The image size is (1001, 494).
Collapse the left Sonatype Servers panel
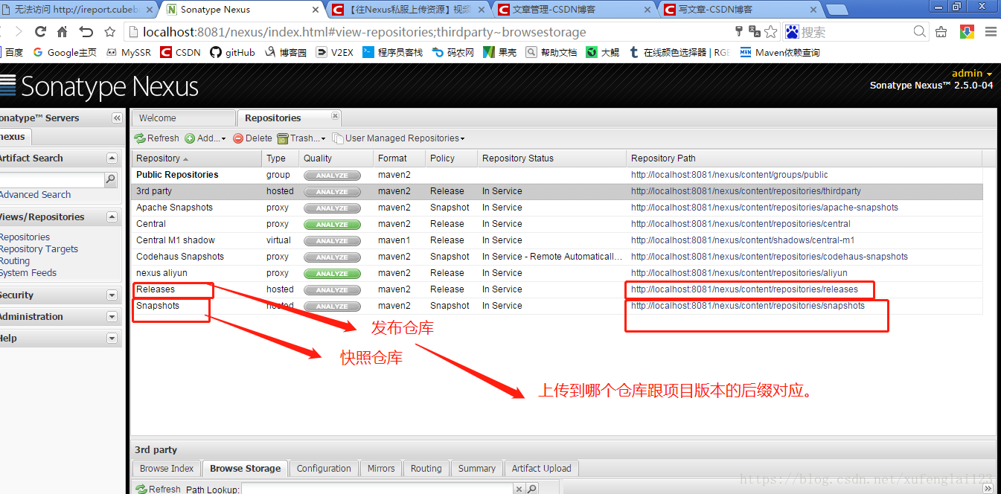[117, 118]
